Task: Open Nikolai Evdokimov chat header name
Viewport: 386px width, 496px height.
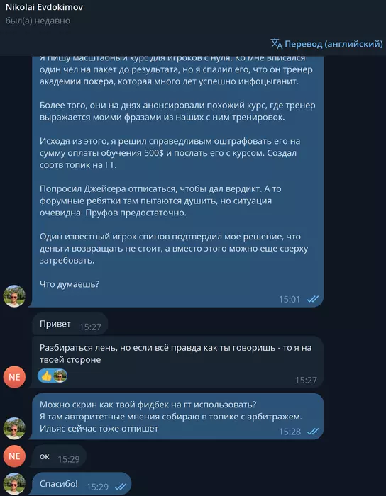Action: (x=44, y=7)
